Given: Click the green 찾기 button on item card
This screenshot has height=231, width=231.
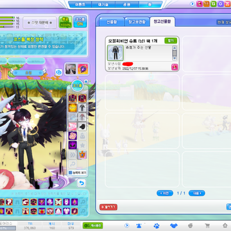Looking at the screenshot, I should pos(171,40).
